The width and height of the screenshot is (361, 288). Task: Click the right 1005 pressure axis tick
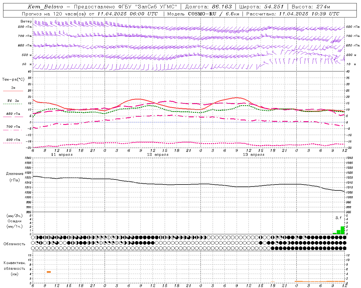click(349, 192)
